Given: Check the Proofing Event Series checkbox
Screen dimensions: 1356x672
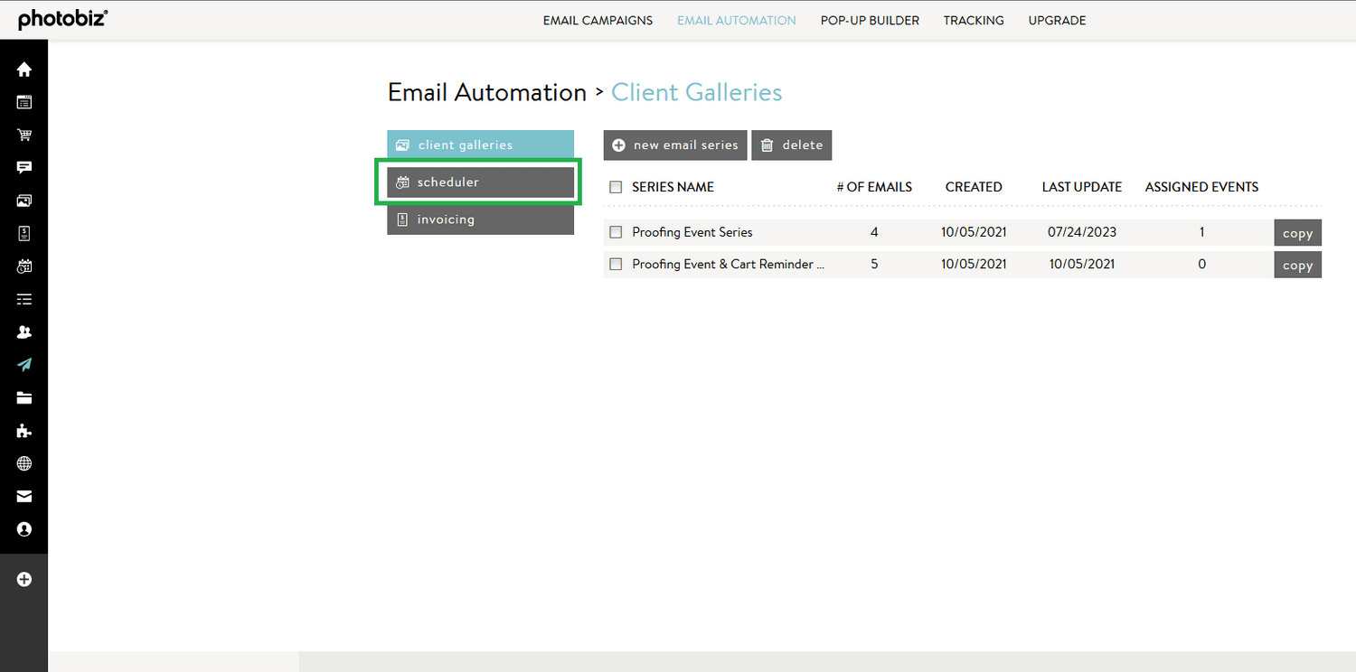Looking at the screenshot, I should point(616,232).
